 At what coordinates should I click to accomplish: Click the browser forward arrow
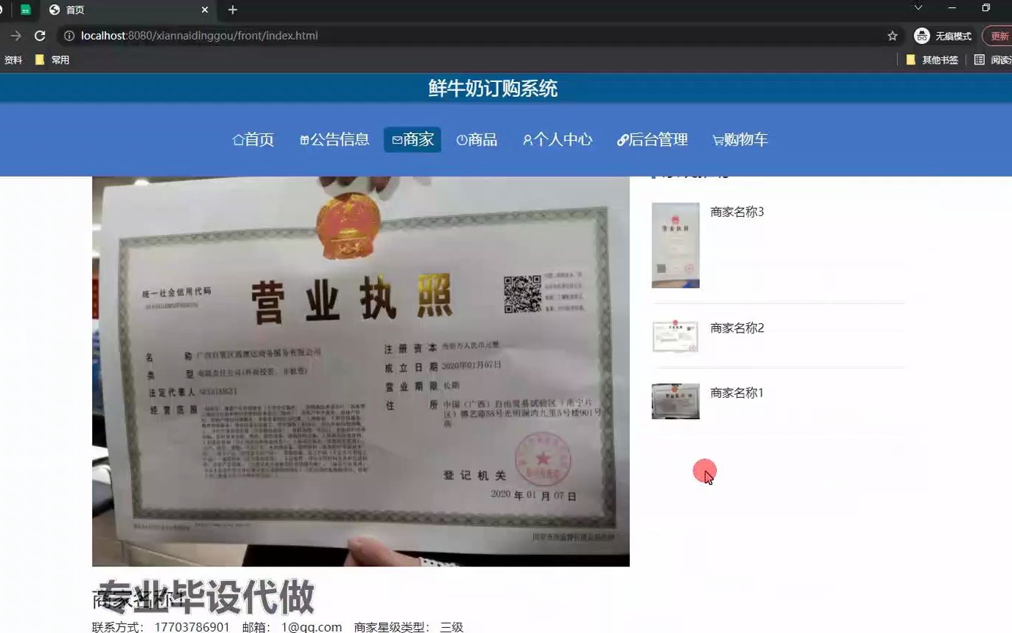pyautogui.click(x=16, y=35)
